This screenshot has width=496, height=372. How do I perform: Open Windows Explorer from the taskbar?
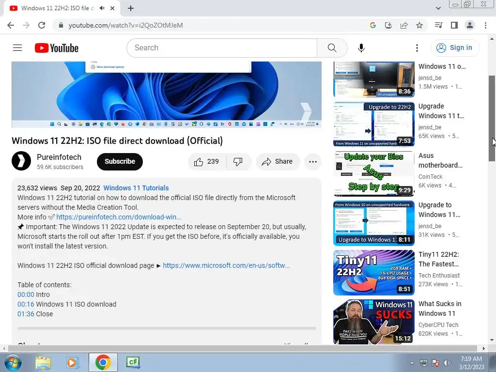click(43, 362)
